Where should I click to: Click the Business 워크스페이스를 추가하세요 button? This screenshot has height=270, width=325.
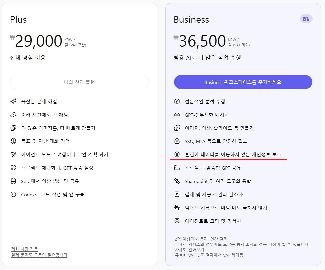[x=243, y=82]
